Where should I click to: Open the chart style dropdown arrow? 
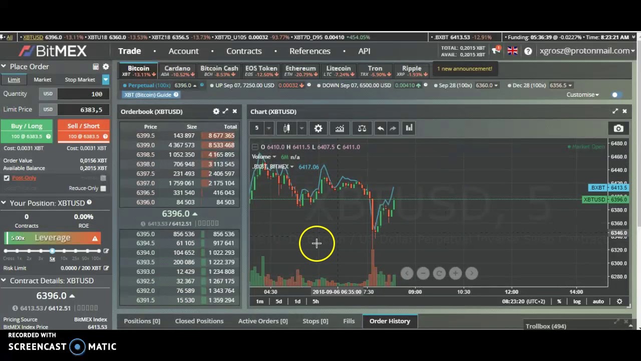coord(301,128)
